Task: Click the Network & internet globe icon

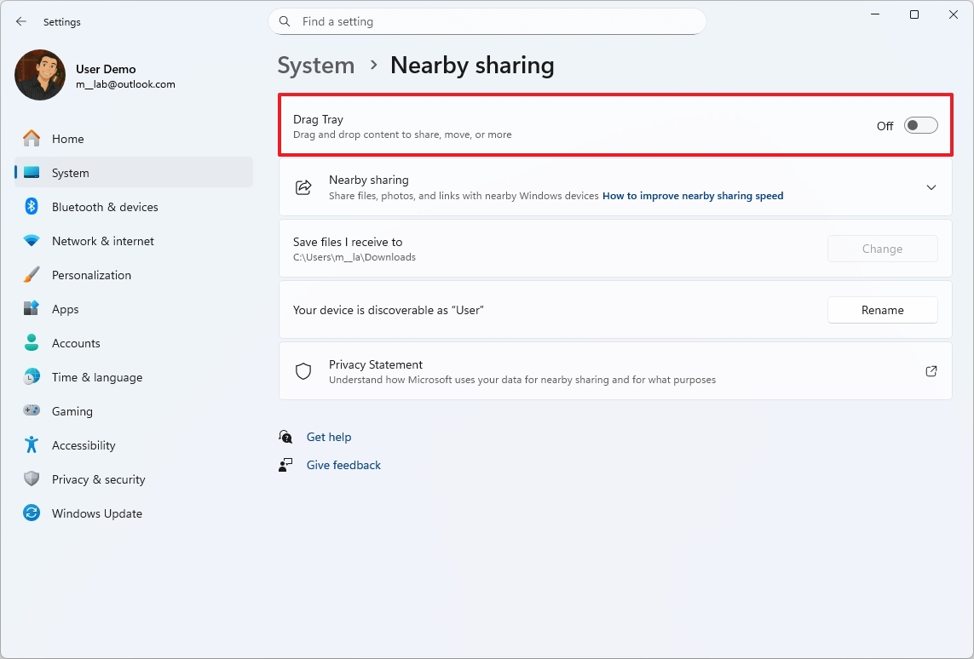Action: click(x=31, y=240)
